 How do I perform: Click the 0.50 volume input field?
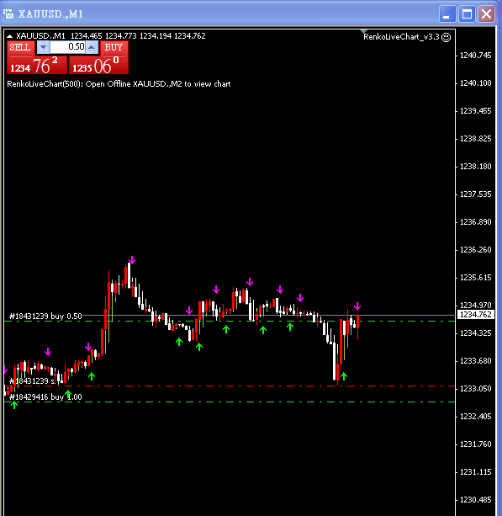pyautogui.click(x=67, y=47)
